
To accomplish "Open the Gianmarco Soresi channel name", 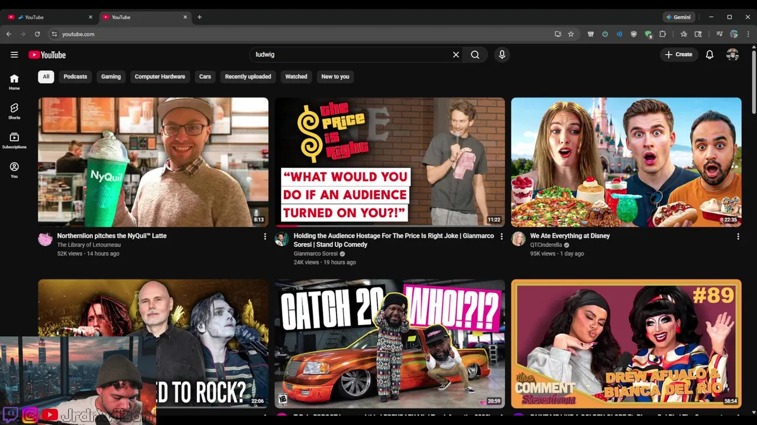I will (x=316, y=254).
